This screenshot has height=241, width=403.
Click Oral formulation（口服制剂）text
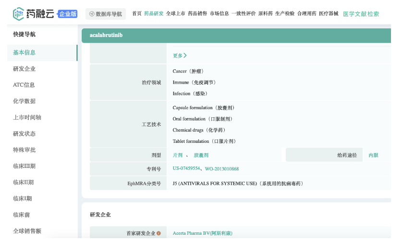tap(203, 119)
